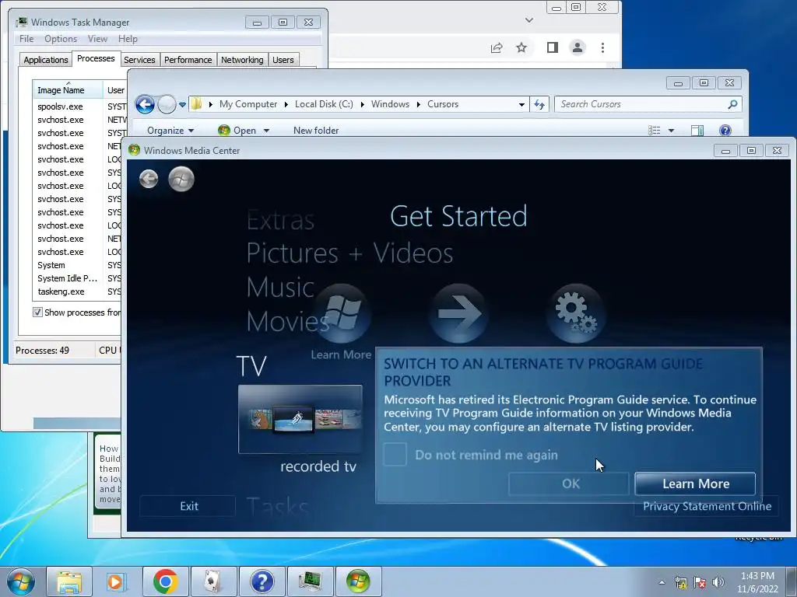
Task: Open Help and Support taskbar icon
Action: point(262,581)
